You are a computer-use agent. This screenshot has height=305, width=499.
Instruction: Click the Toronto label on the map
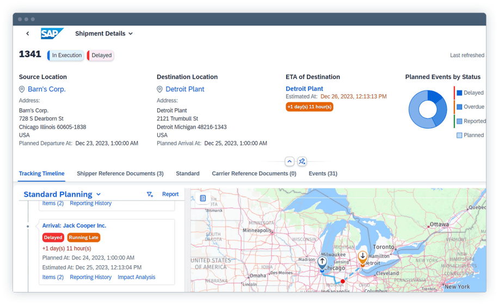[x=384, y=247]
